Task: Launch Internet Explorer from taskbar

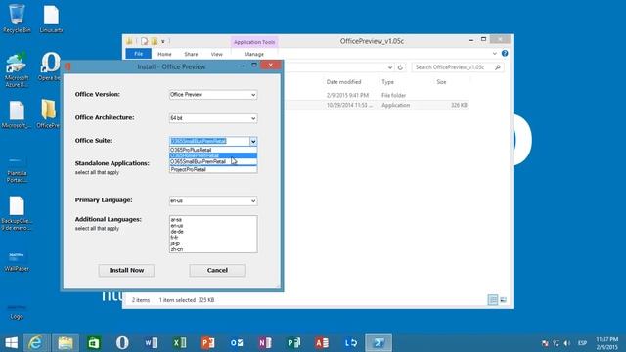Action: (36, 343)
